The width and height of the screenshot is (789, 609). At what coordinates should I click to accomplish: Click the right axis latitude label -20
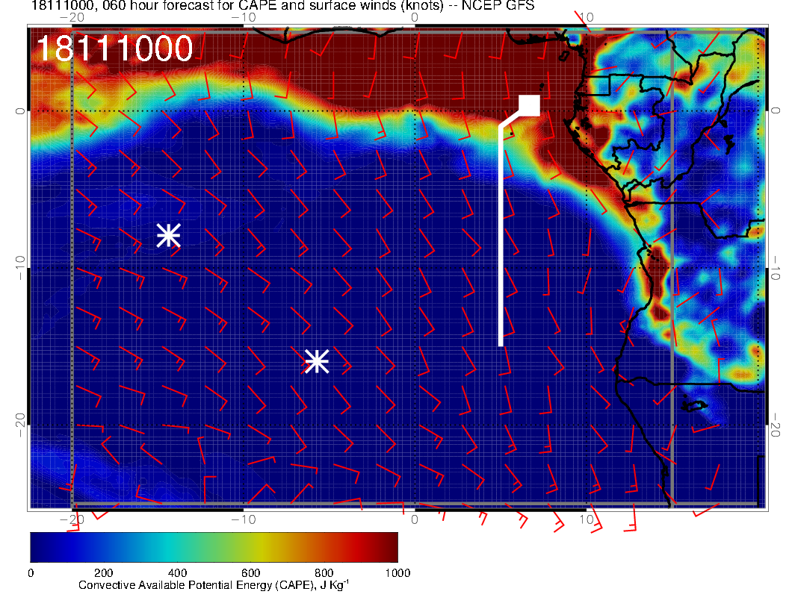coord(775,425)
